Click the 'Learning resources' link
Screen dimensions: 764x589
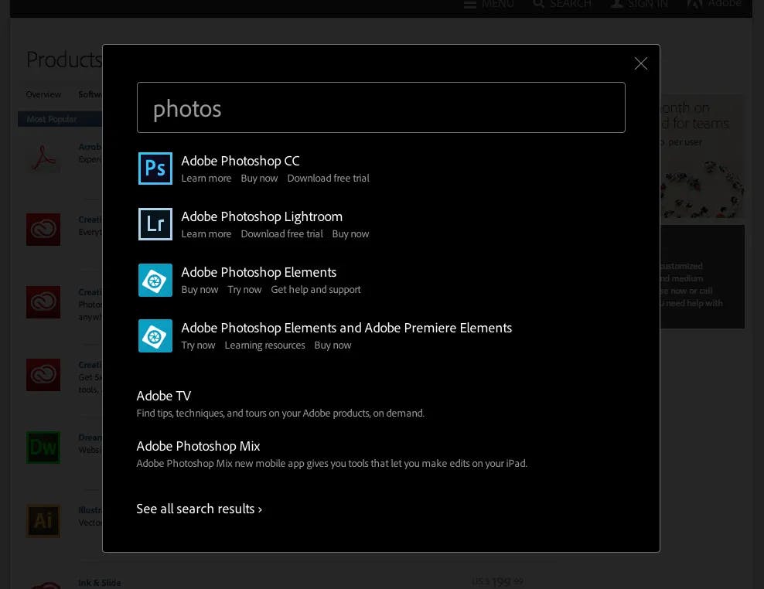pyautogui.click(x=264, y=345)
